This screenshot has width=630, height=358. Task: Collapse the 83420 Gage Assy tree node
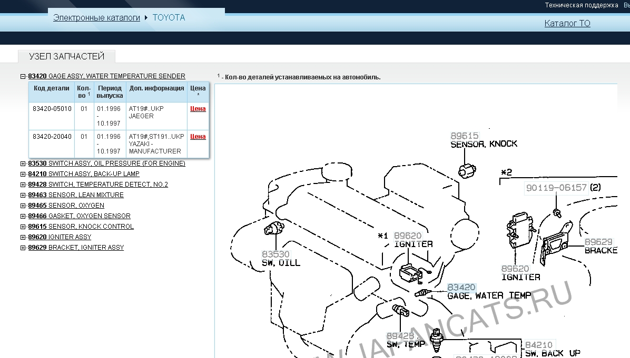(x=23, y=76)
